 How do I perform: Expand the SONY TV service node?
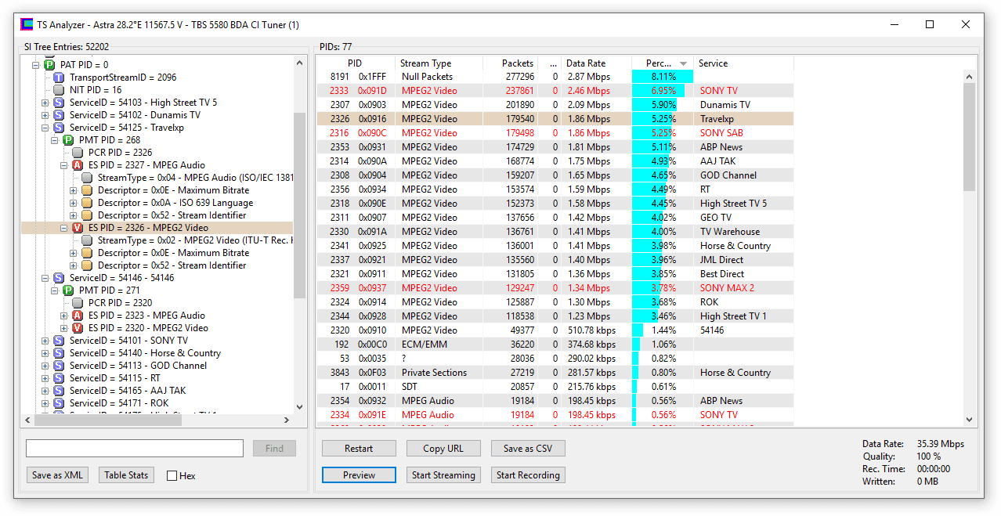coord(45,341)
